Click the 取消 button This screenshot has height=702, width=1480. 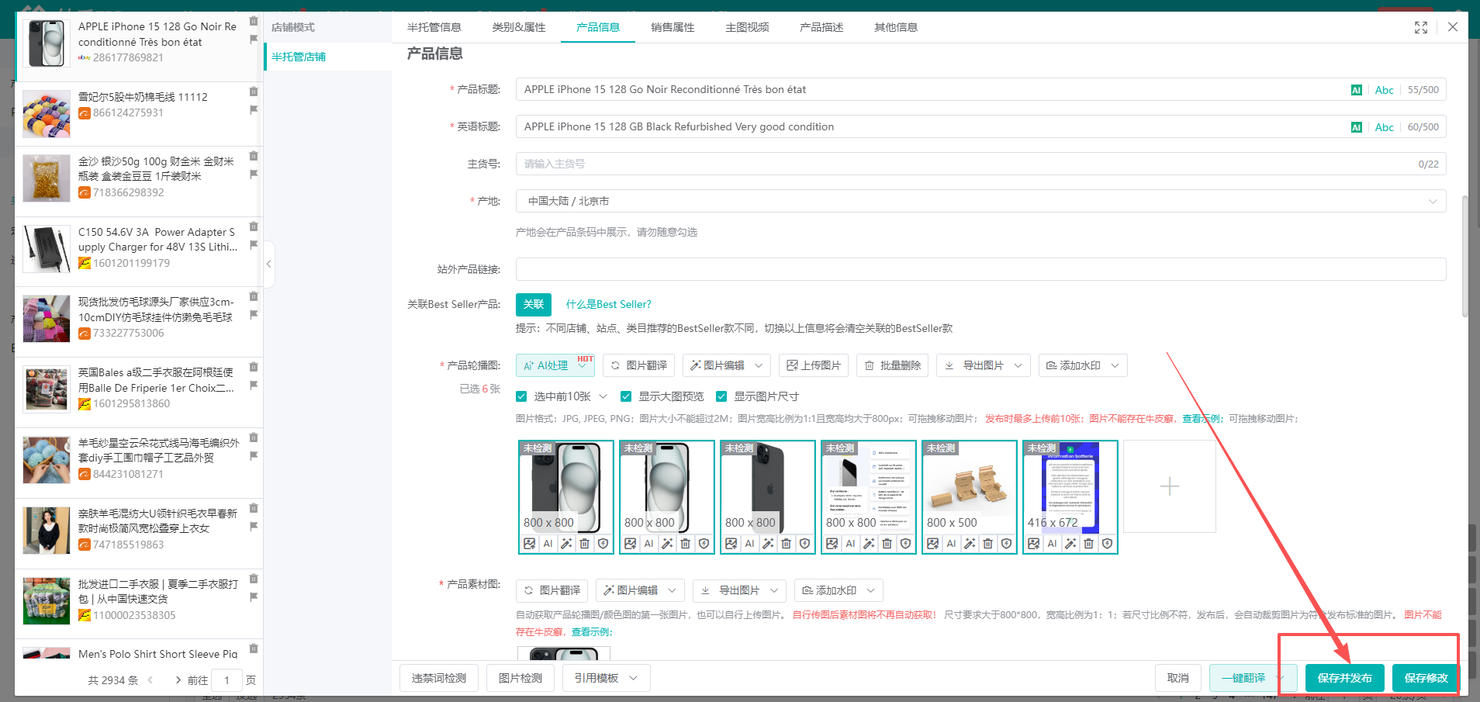click(1178, 678)
